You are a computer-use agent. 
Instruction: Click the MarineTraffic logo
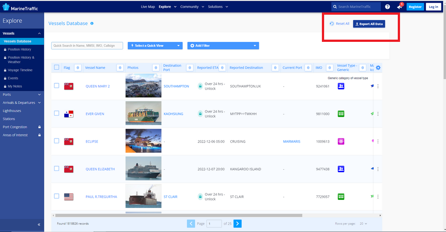click(x=20, y=8)
